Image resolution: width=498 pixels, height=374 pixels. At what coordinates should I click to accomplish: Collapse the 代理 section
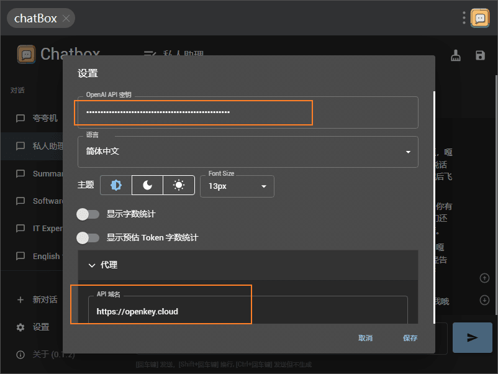[x=248, y=265]
